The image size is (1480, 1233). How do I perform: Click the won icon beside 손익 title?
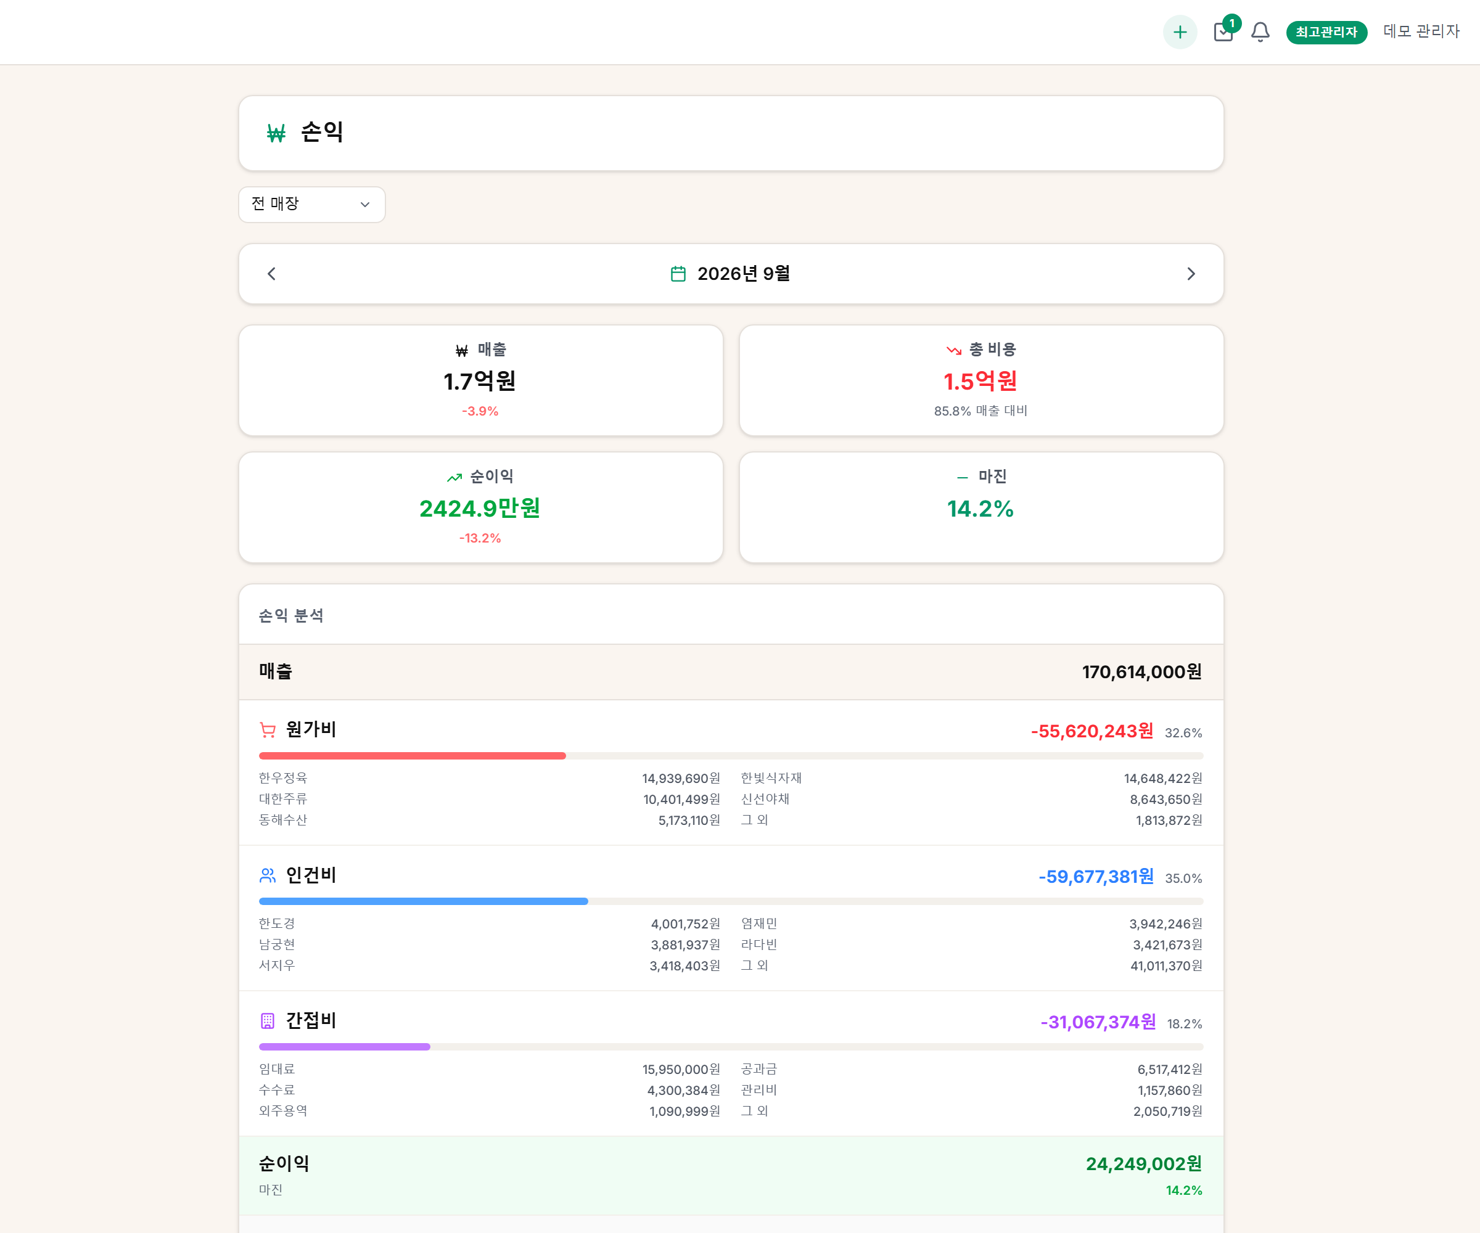276,133
